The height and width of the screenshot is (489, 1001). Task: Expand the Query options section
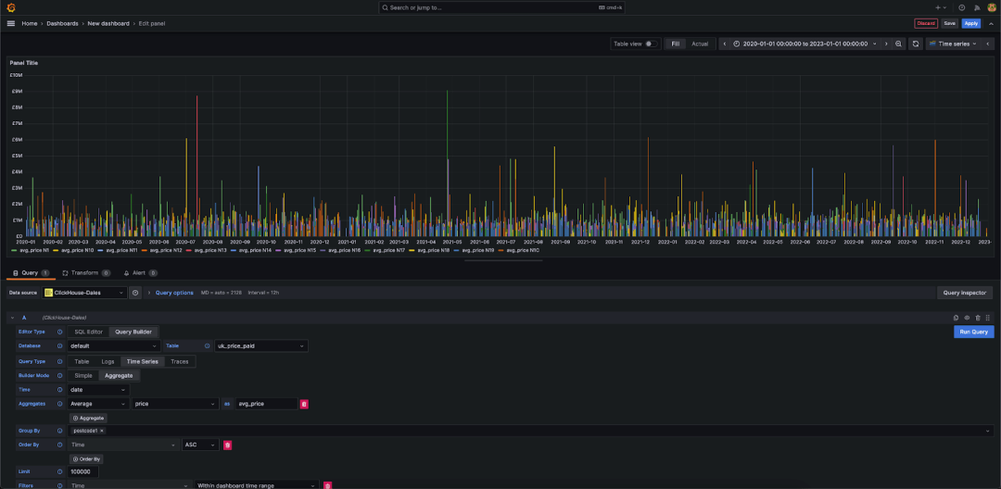point(172,293)
